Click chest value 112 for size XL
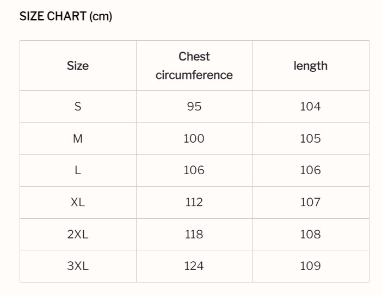The image size is (382, 295). [x=194, y=202]
